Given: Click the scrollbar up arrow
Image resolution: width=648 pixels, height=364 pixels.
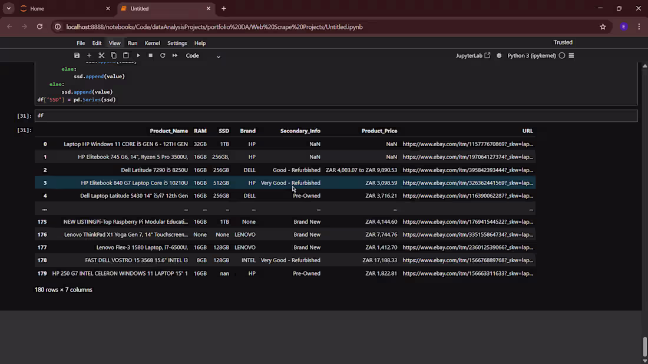Looking at the screenshot, I should (644, 66).
